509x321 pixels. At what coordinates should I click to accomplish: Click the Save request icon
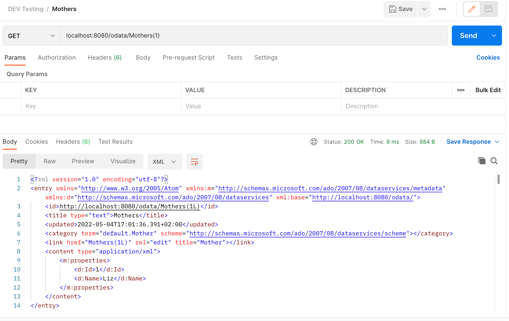401,9
